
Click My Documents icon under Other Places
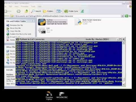[x=8, y=54]
